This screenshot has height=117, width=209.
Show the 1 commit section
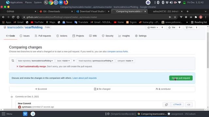pyautogui.click(x=41, y=89)
